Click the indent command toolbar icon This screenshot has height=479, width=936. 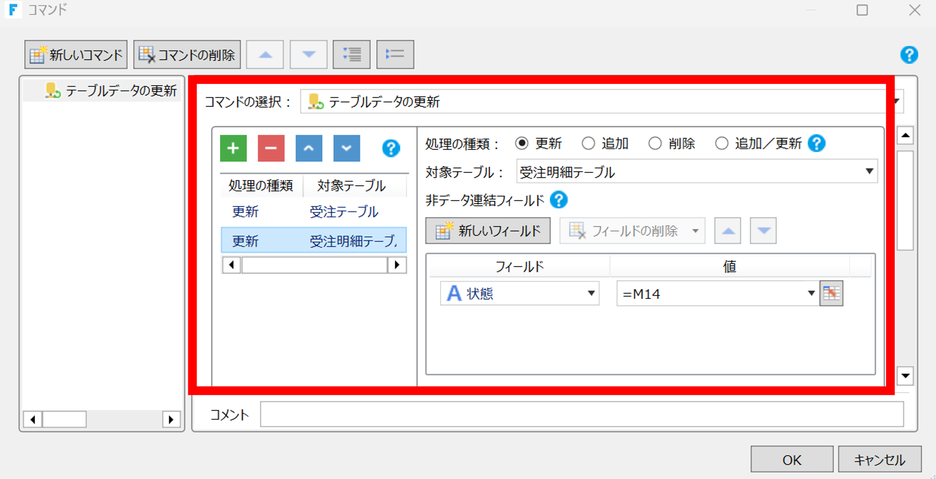pos(351,55)
